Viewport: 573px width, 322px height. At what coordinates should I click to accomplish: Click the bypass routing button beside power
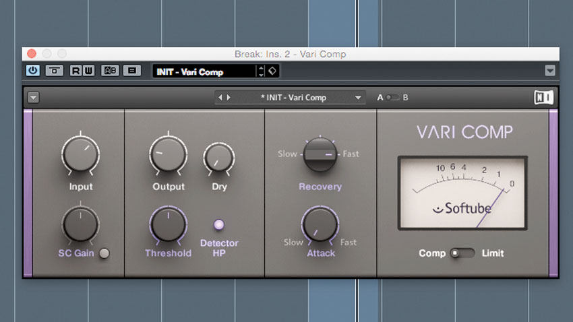tap(55, 71)
